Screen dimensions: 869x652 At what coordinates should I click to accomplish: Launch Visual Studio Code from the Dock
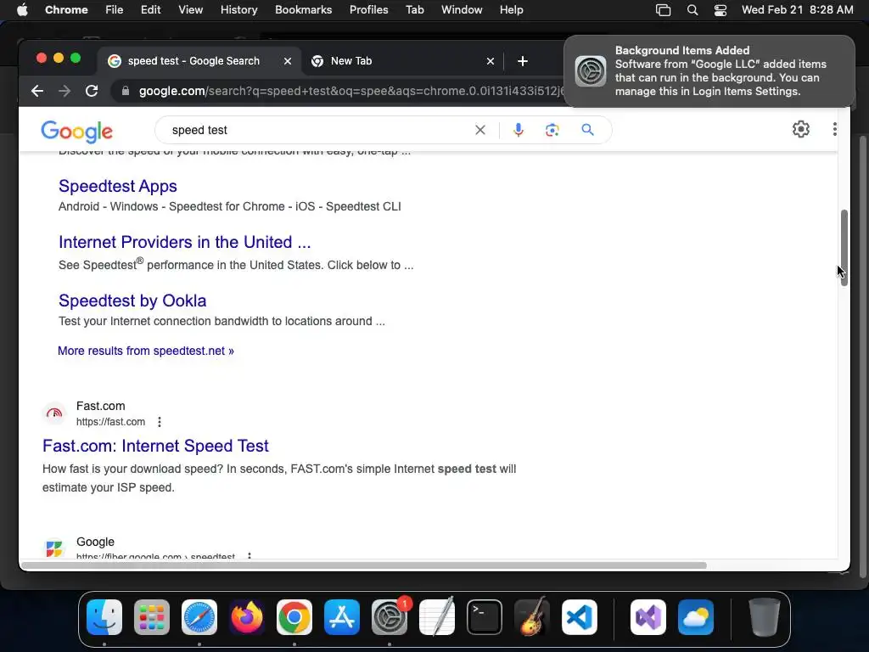pos(580,617)
